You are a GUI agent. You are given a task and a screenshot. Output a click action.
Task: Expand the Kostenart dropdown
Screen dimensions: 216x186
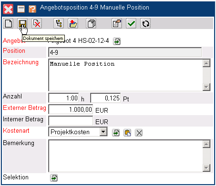(103, 132)
